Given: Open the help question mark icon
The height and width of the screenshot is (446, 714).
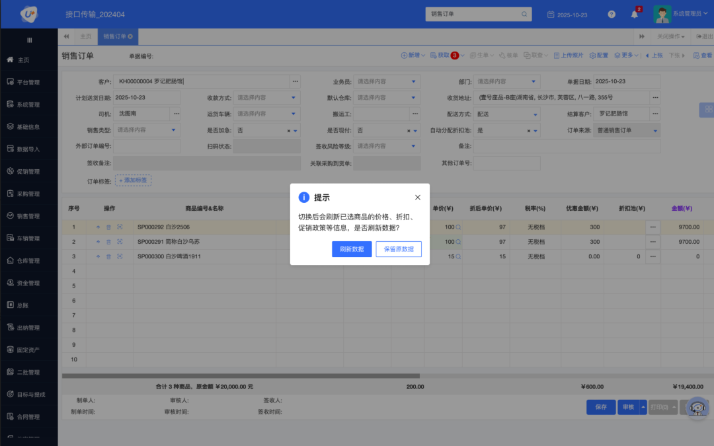Looking at the screenshot, I should click(612, 14).
